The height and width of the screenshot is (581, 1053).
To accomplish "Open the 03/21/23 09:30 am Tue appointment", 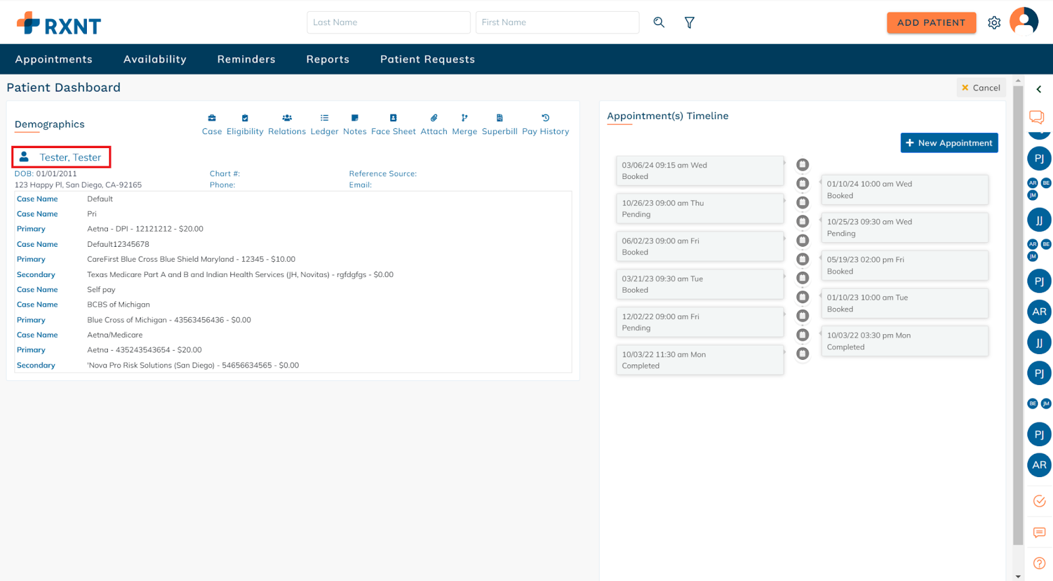I will click(x=700, y=284).
